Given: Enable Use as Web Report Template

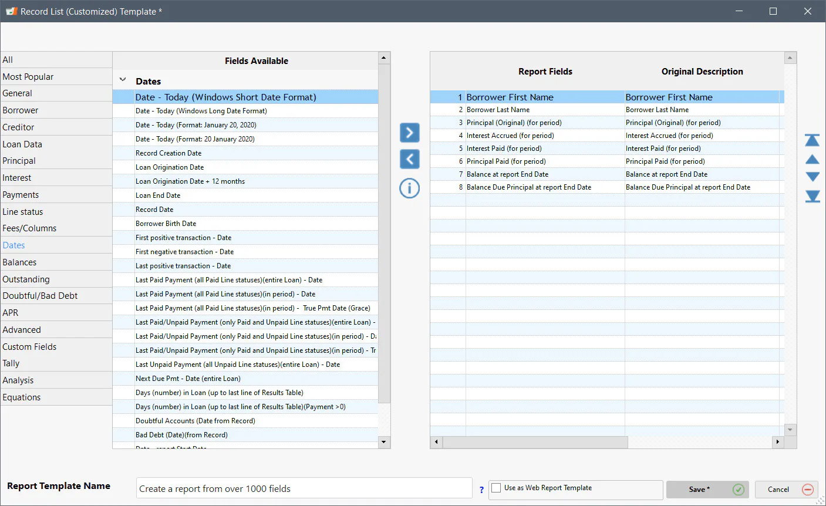Looking at the screenshot, I should click(497, 488).
